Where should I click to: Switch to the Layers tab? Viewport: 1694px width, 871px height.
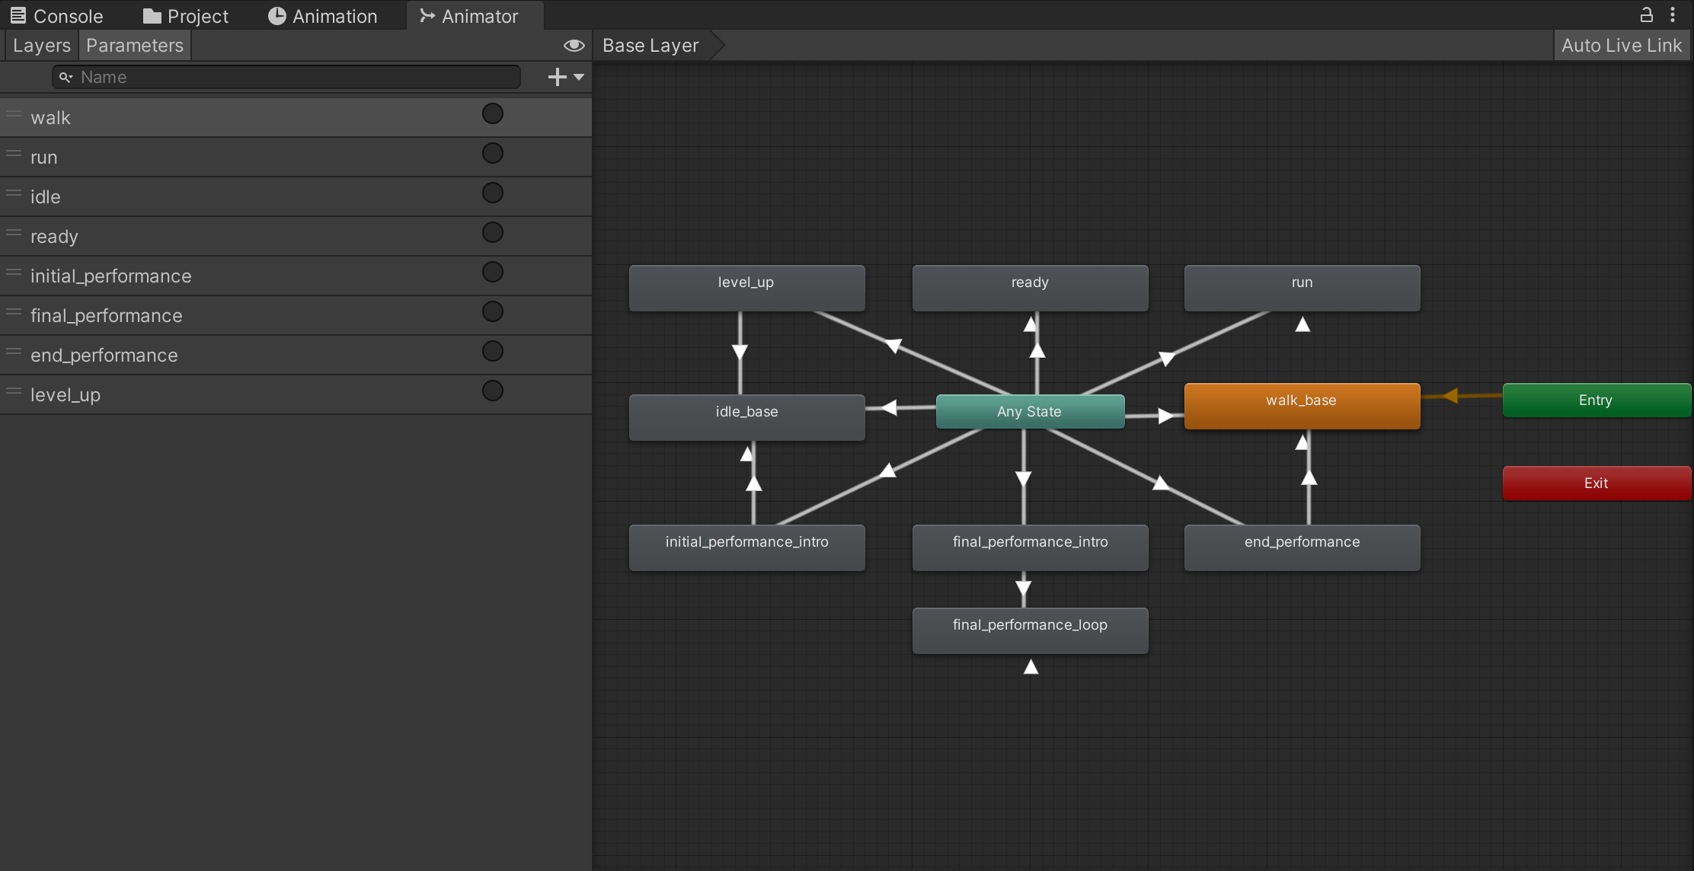(41, 46)
